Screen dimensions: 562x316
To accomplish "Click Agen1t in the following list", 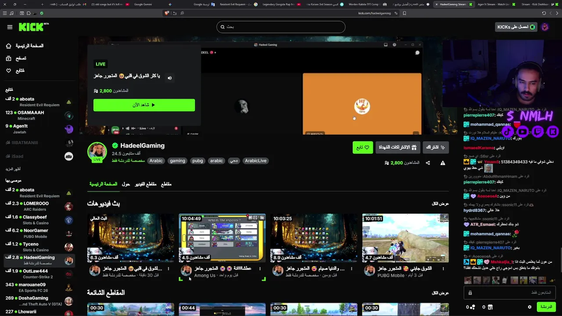I will [x=39, y=129].
